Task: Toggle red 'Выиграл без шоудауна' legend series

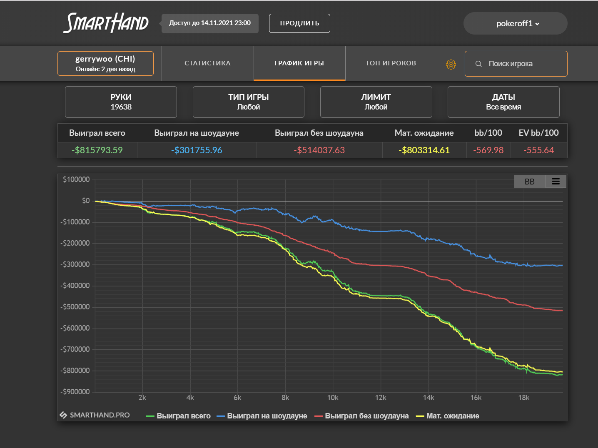Action: (362, 416)
